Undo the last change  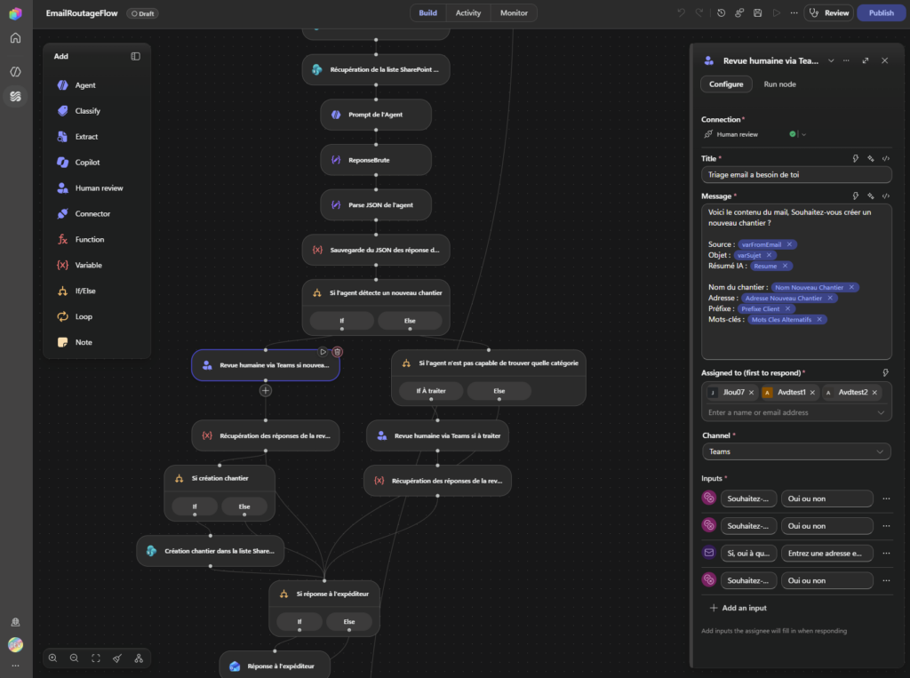click(x=681, y=12)
